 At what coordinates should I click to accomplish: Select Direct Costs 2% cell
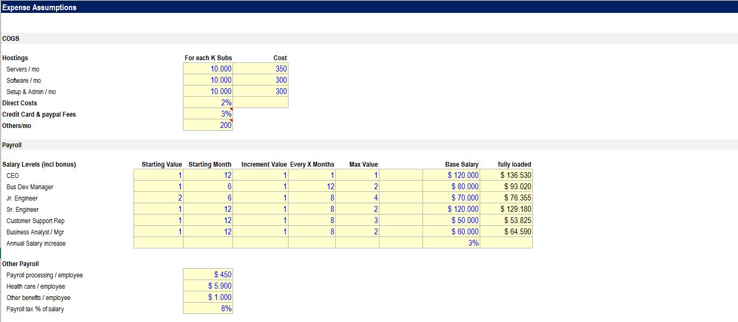[208, 103]
